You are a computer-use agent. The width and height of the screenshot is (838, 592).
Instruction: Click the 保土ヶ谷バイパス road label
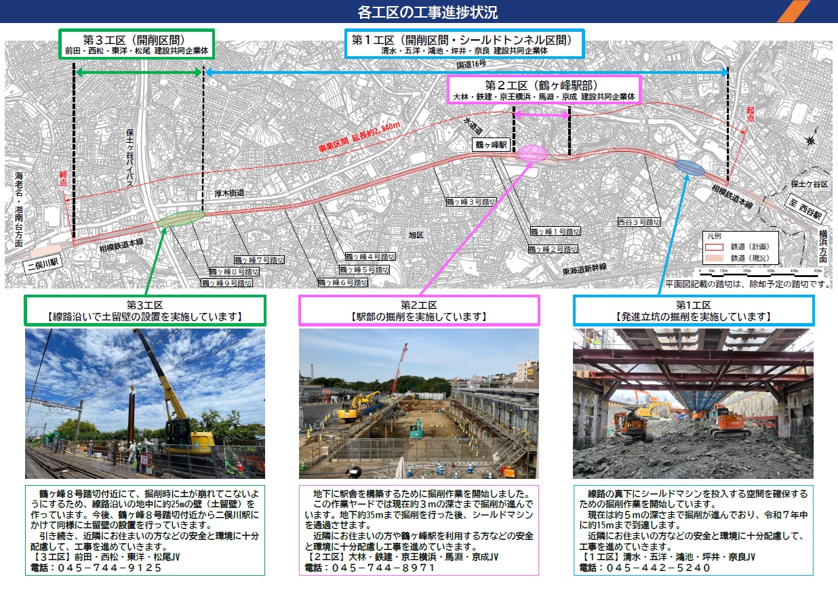(132, 158)
